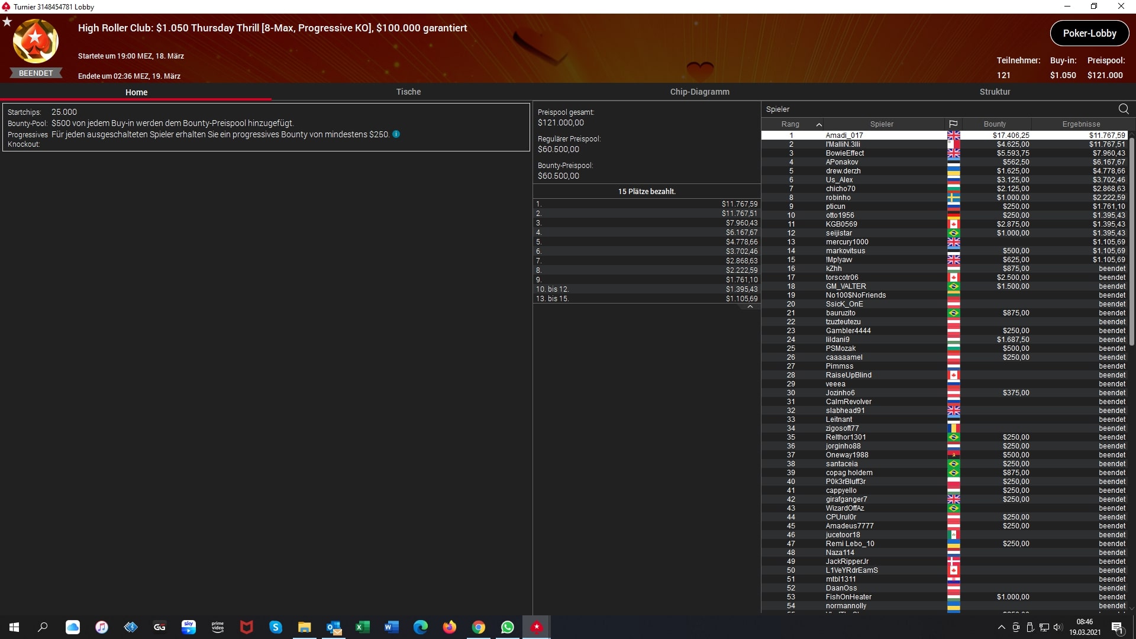Sort players by Bounty column header
Screen dimensions: 1136x639
click(995, 124)
